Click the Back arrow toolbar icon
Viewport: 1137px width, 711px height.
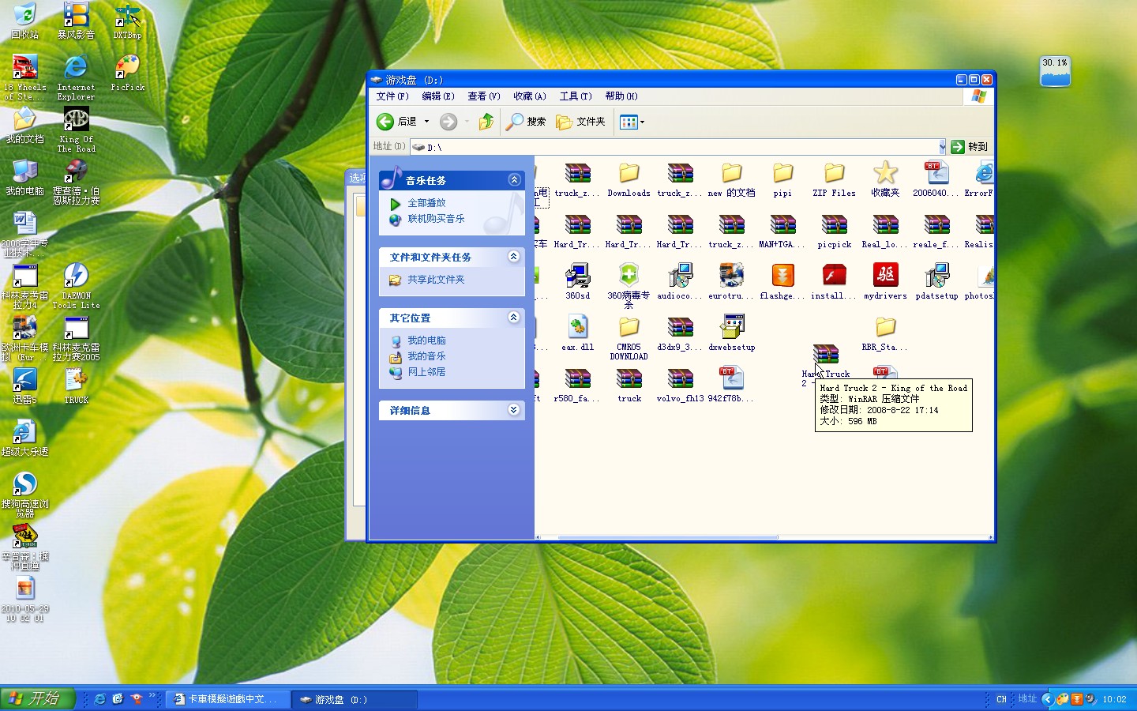[385, 122]
